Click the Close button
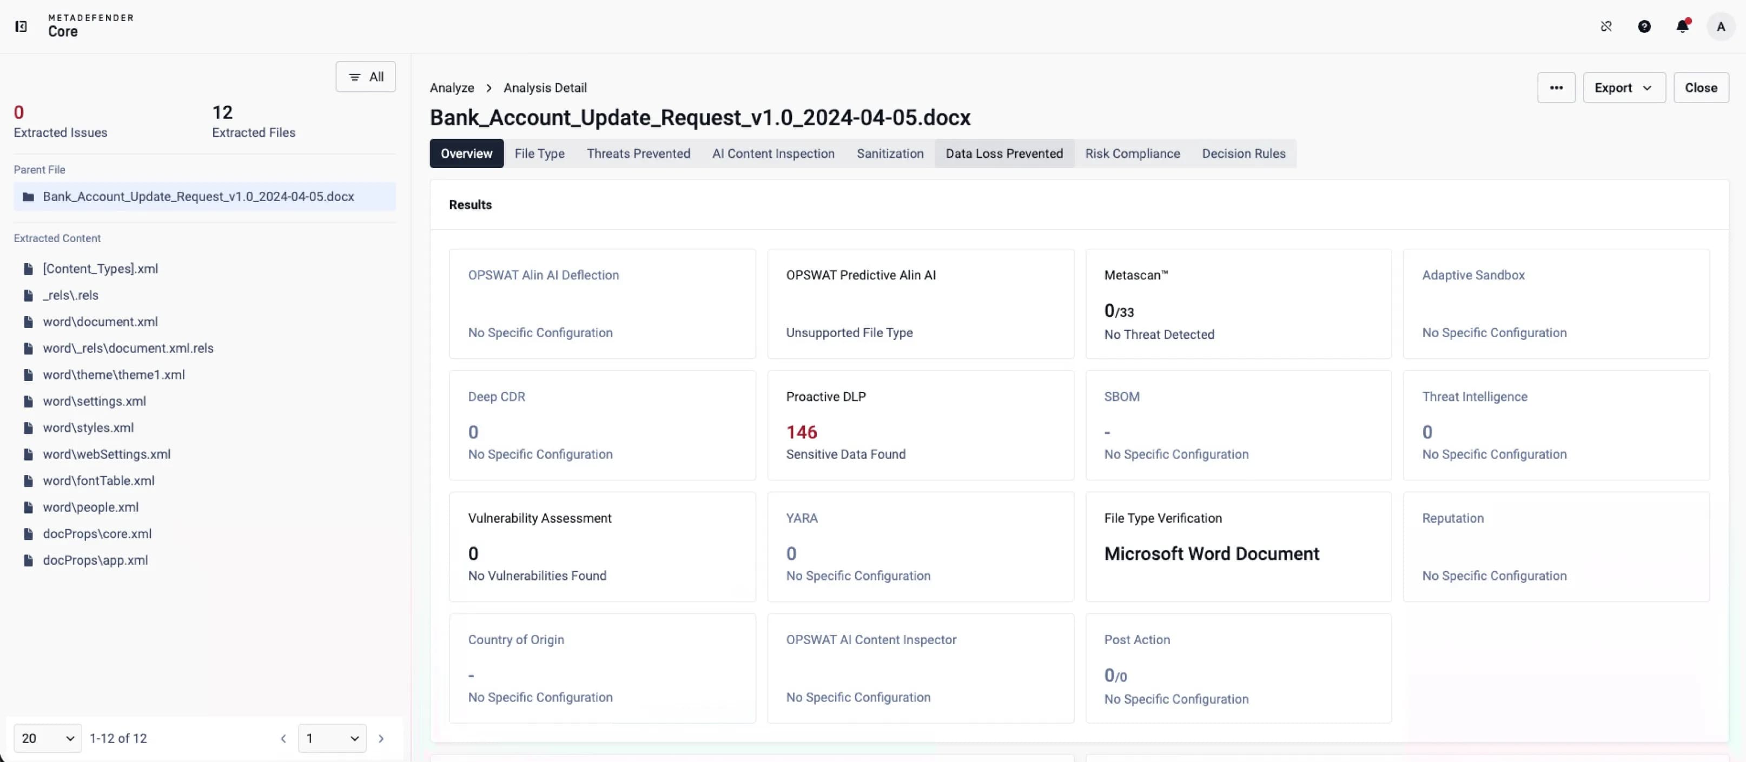The width and height of the screenshot is (1746, 762). pyautogui.click(x=1701, y=88)
